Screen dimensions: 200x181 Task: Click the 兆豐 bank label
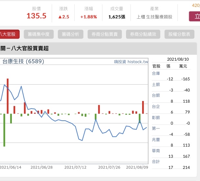pos(156,140)
